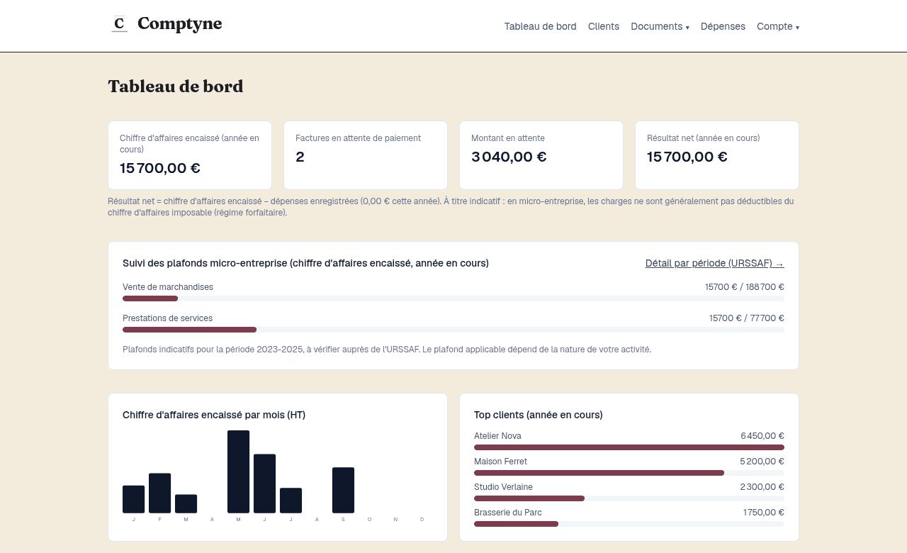
Task: Click the Plafonds indicatifs 2023-2025 note
Action: (387, 350)
